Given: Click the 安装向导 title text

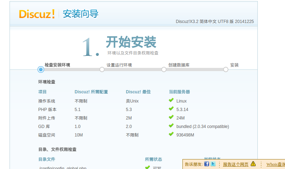Looking at the screenshot, I should click(81, 14).
